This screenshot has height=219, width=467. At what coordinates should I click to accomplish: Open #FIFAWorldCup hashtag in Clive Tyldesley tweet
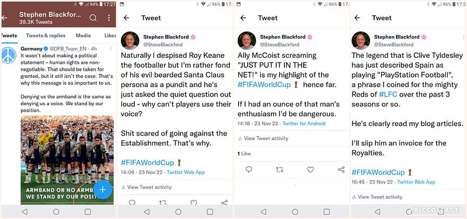[378, 172]
